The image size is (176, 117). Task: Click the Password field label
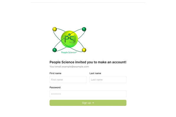point(55,88)
